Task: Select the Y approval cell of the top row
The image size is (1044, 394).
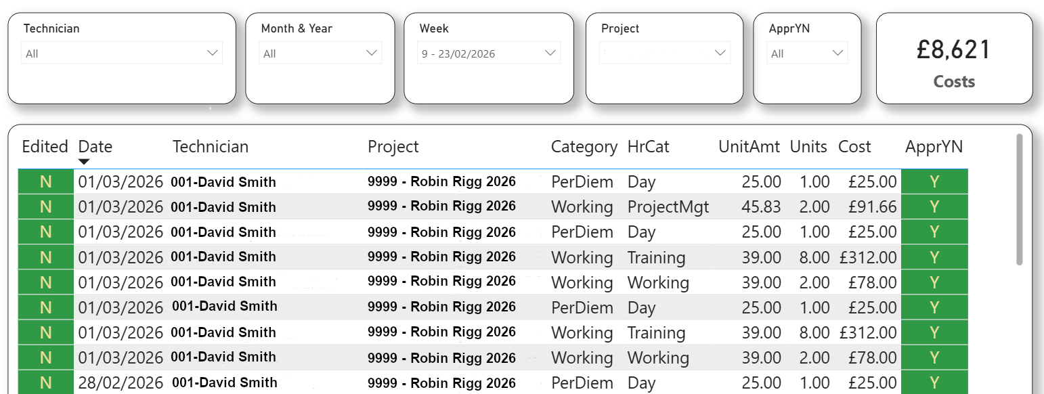Action: (934, 181)
